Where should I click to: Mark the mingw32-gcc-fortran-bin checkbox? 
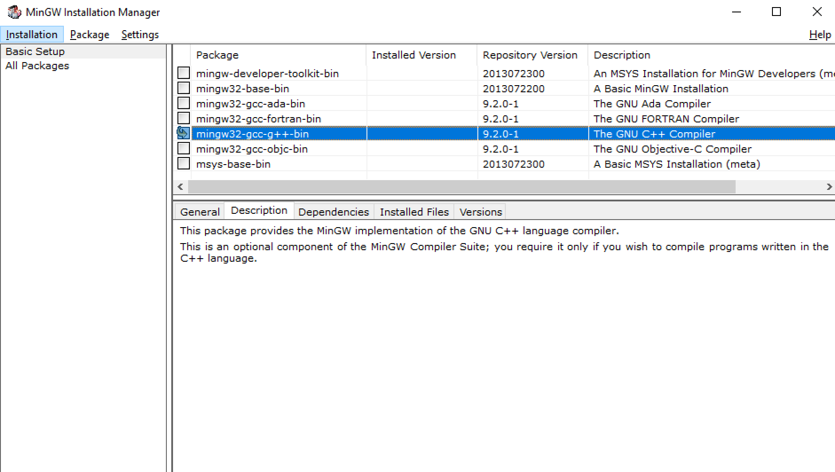pos(184,118)
